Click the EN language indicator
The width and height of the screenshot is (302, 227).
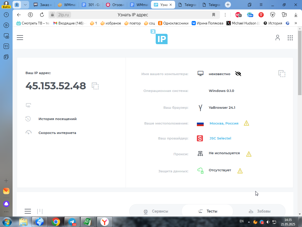(241, 221)
